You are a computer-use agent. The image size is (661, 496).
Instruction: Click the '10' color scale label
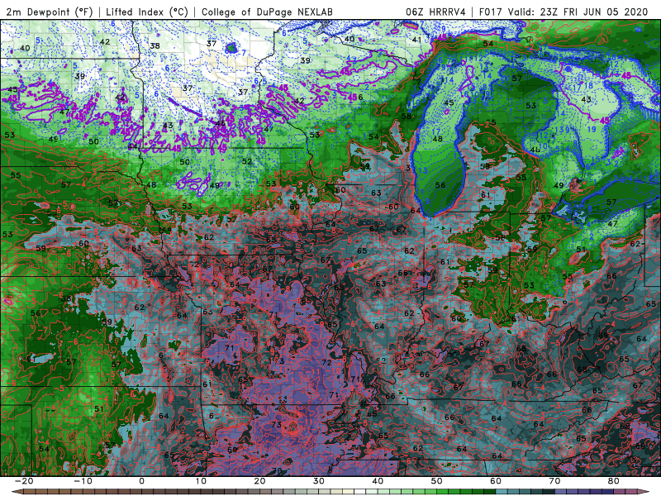tap(201, 481)
